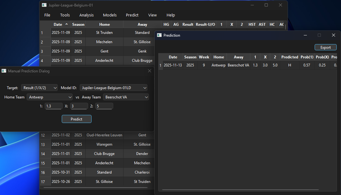This screenshot has height=195, width=341.
Task: Click the HST column header
Action: coord(252,24)
